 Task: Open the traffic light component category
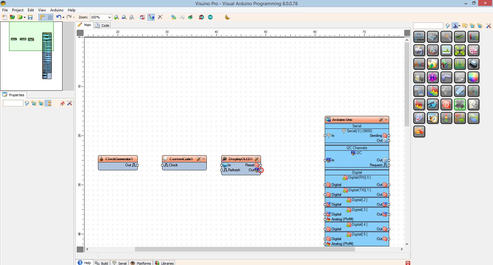point(446,118)
